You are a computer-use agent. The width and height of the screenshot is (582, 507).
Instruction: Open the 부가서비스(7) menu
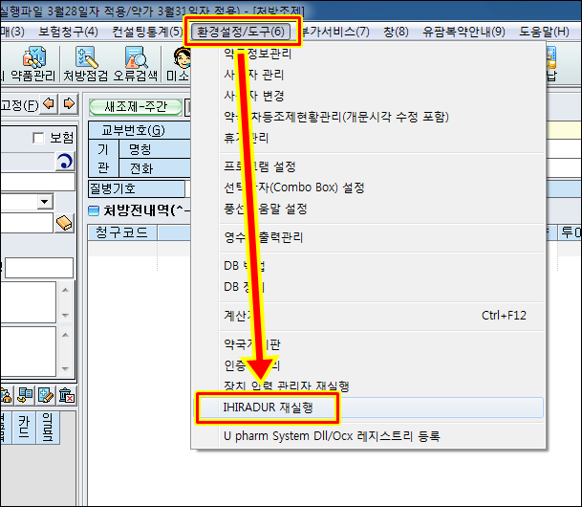(x=335, y=32)
